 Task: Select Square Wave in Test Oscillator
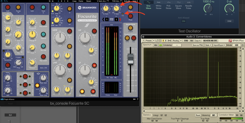point(178,5)
